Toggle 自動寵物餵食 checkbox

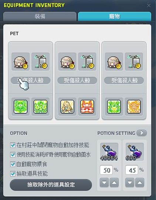click(13, 164)
